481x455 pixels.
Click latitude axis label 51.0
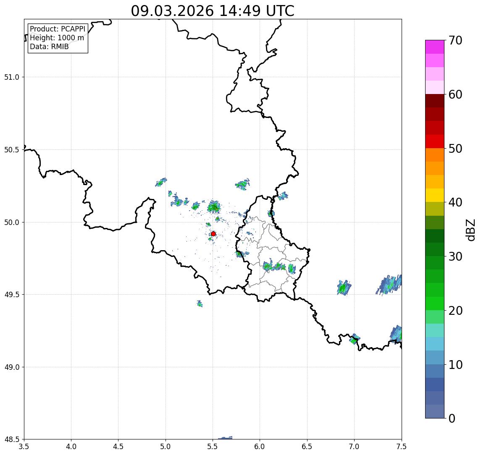click(x=12, y=77)
